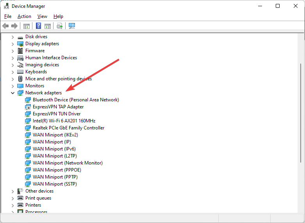This screenshot has width=305, height=223.
Task: Click the Firmware chip icon
Action: click(20, 51)
